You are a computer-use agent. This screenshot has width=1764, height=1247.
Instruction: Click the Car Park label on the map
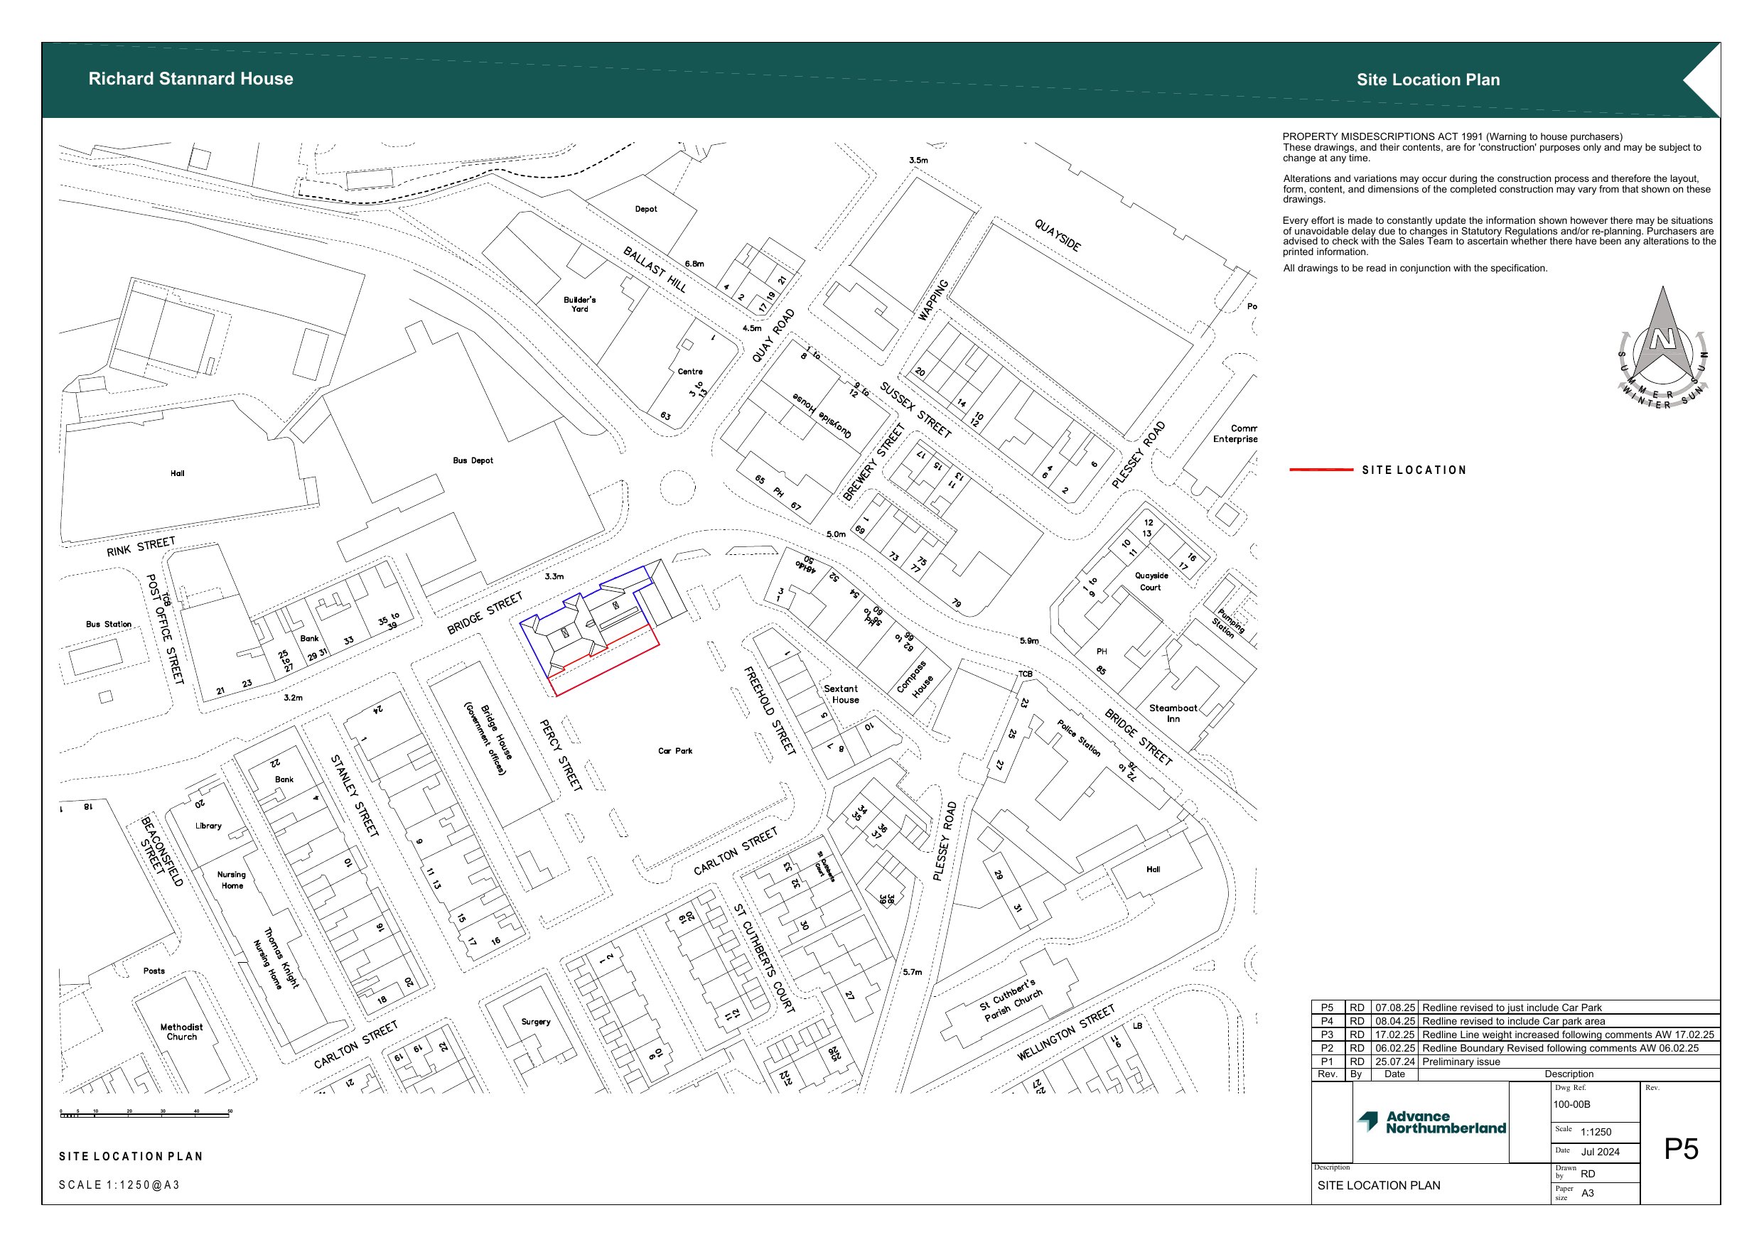coord(674,750)
